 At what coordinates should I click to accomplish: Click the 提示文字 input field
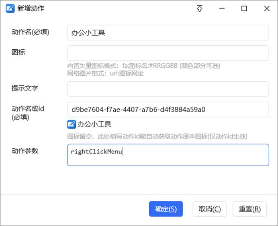click(x=168, y=89)
